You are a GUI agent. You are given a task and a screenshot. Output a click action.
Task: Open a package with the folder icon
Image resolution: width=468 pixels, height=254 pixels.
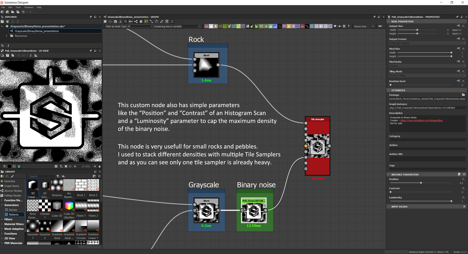pos(12,12)
